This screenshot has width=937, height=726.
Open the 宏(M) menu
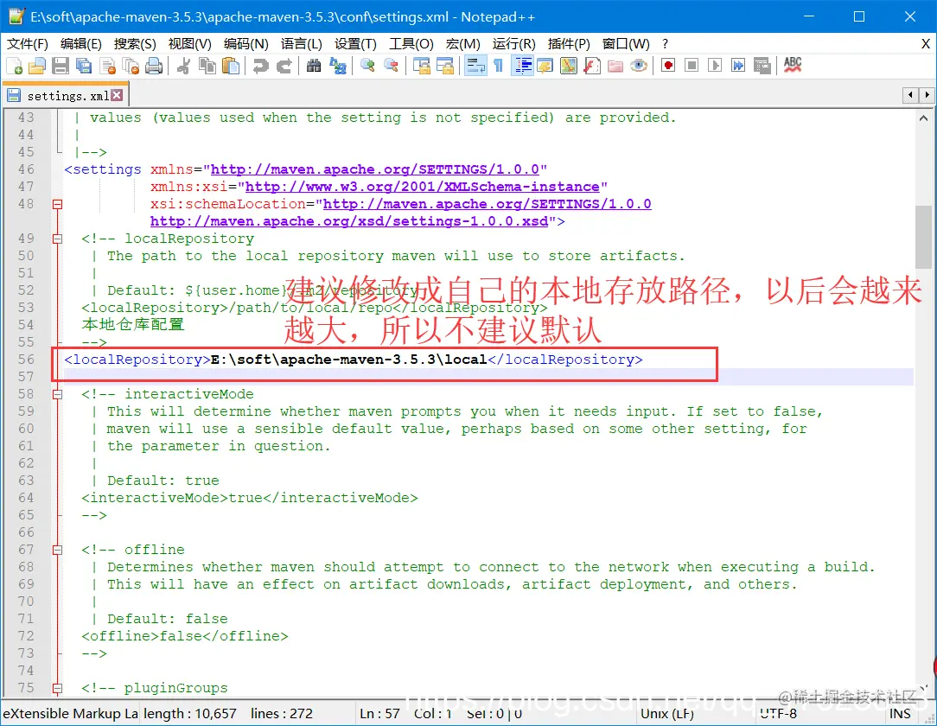pos(463,43)
